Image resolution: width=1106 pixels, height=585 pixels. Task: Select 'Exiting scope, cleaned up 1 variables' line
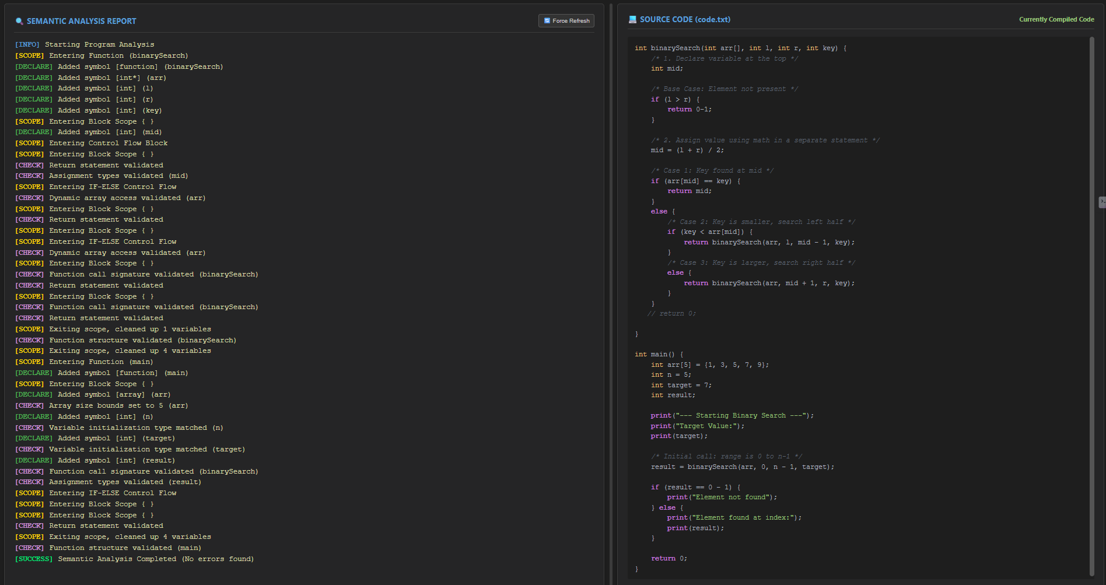(113, 329)
